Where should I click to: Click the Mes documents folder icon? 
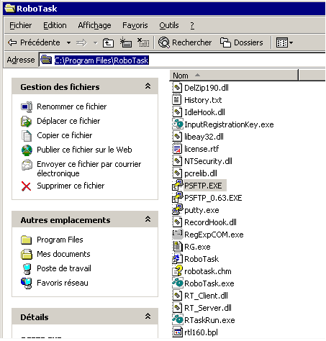coord(27,254)
